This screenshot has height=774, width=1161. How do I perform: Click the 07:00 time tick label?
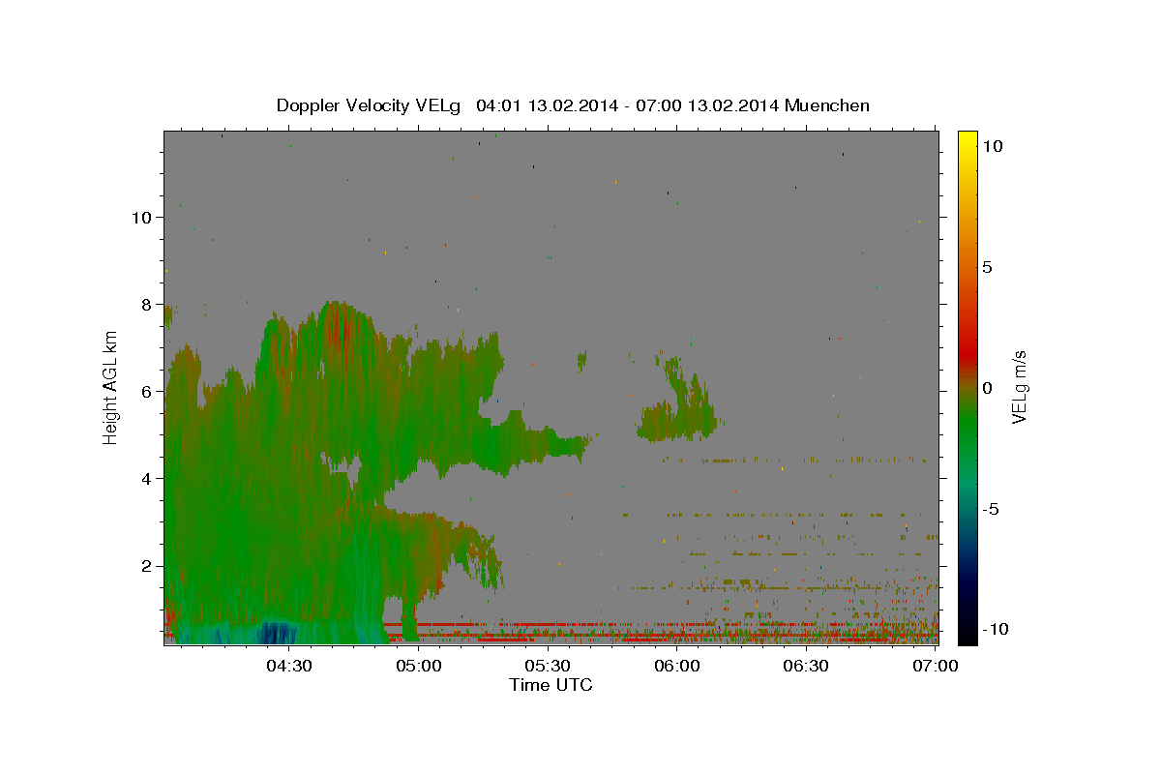click(x=936, y=666)
